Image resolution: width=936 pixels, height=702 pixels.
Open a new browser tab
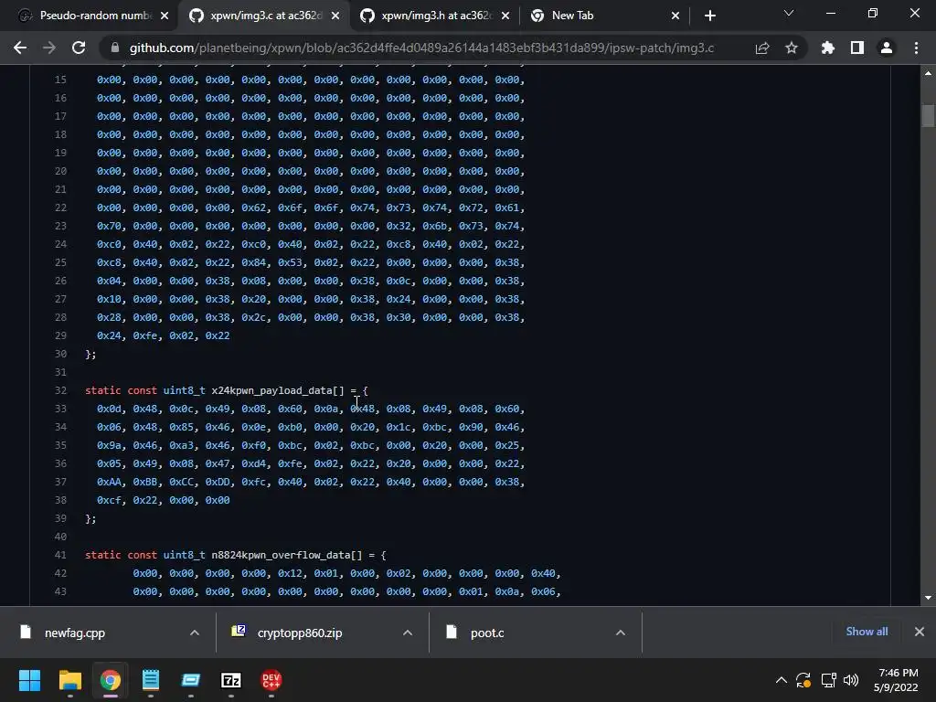tap(709, 16)
